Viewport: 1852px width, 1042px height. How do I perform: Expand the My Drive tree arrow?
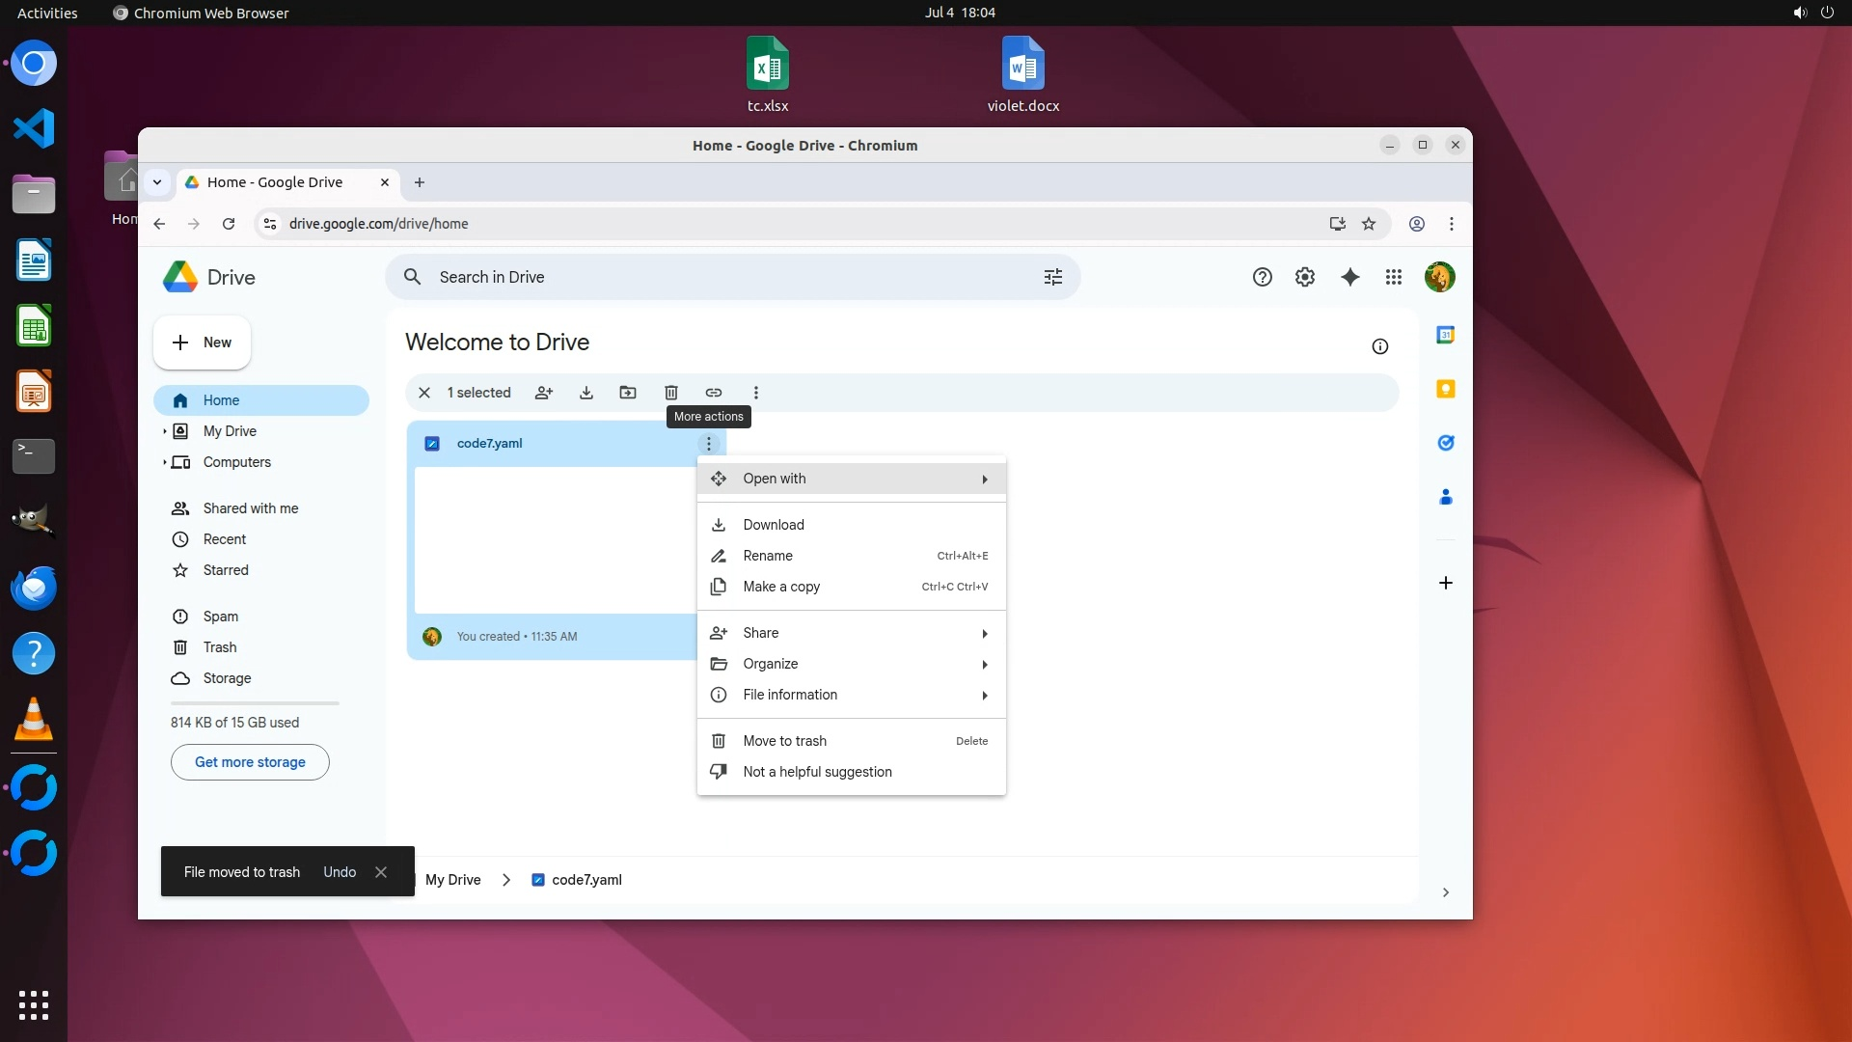[x=165, y=431]
